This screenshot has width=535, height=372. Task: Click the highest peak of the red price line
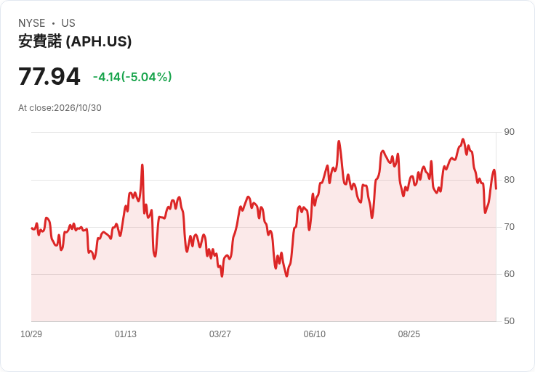click(462, 139)
